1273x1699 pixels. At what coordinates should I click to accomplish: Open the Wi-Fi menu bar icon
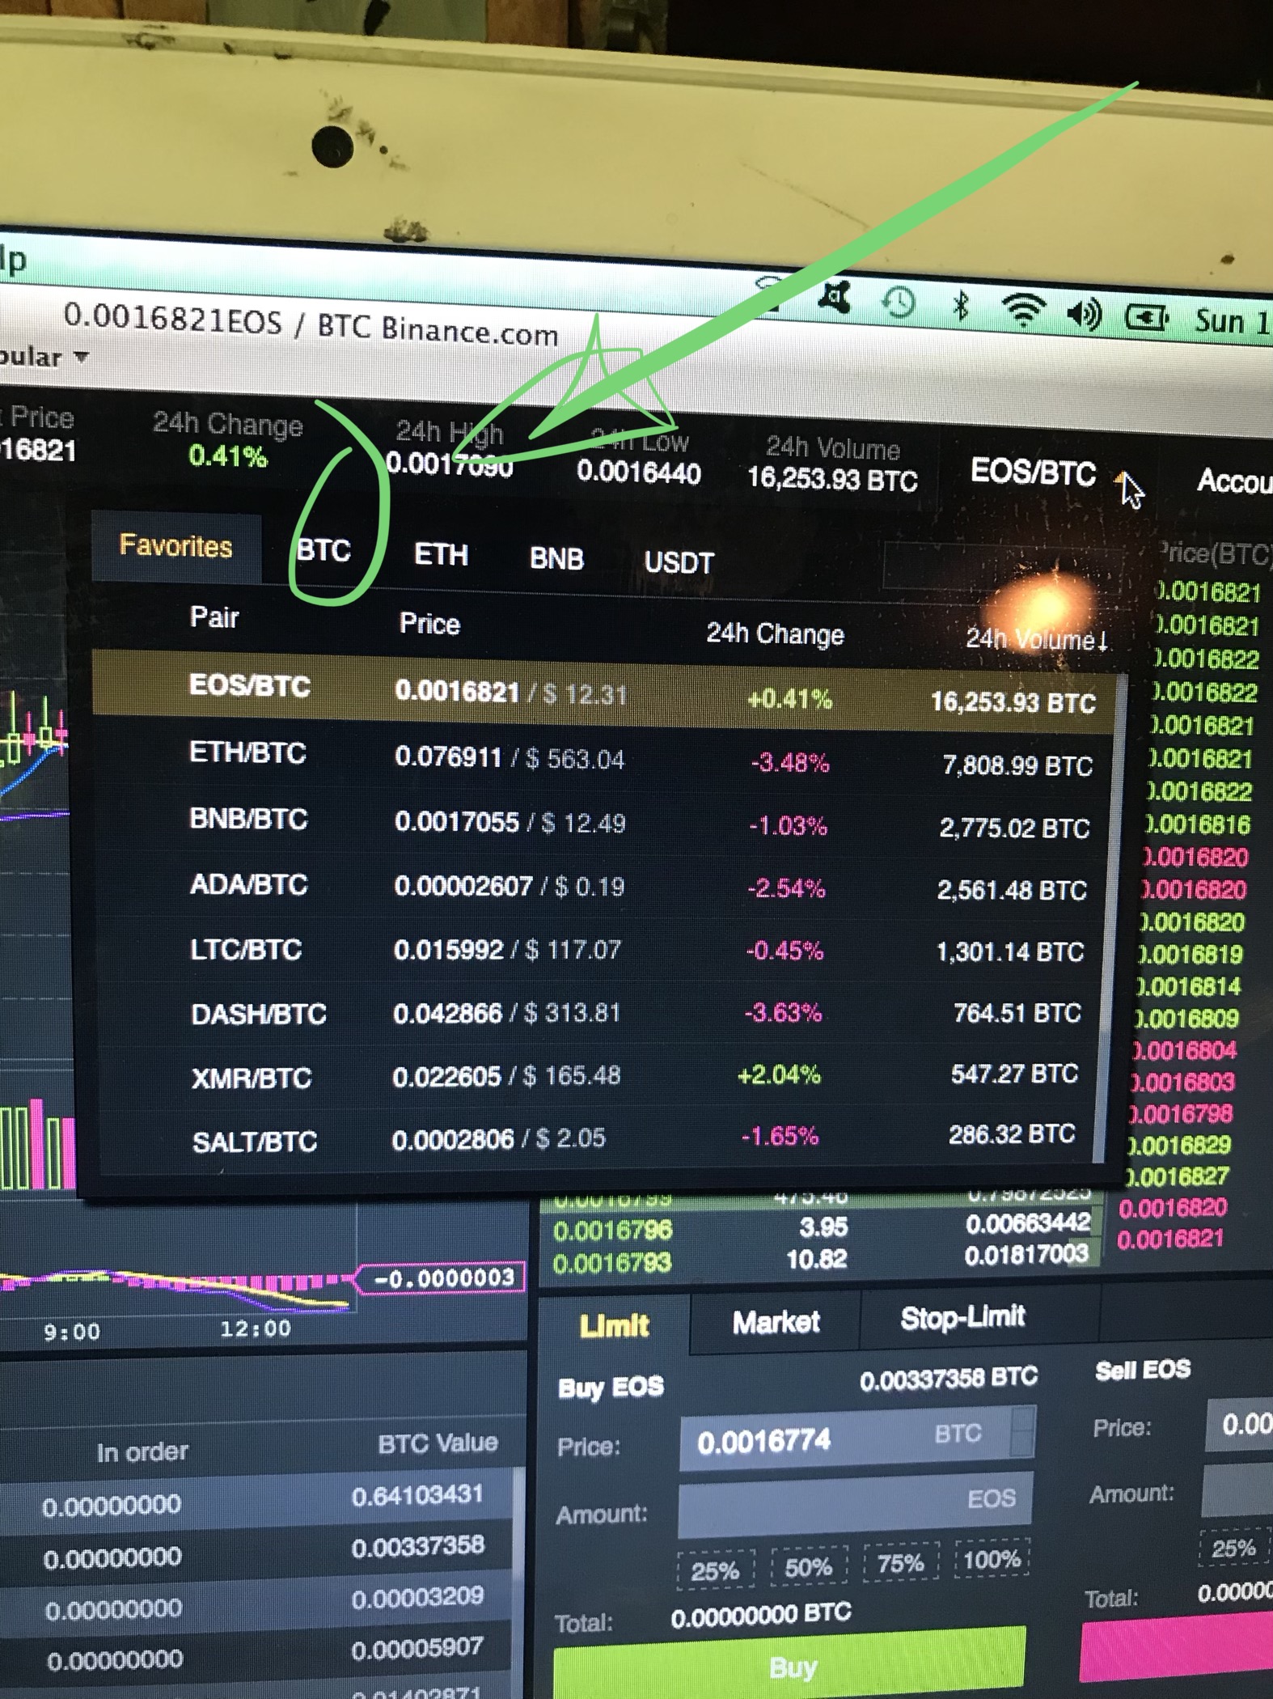pos(1022,310)
